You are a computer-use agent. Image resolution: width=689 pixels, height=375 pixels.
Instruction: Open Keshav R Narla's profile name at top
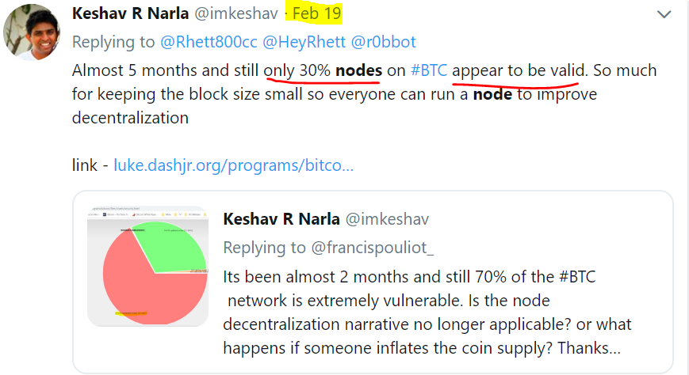[x=130, y=13]
